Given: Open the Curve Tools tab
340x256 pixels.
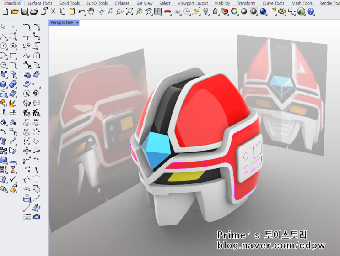Looking at the screenshot, I should point(273,3).
